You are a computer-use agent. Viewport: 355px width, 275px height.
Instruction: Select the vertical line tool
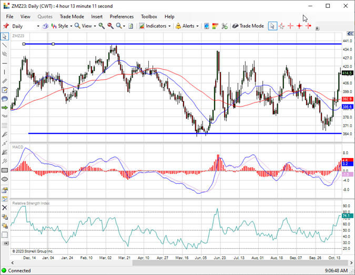(5, 72)
